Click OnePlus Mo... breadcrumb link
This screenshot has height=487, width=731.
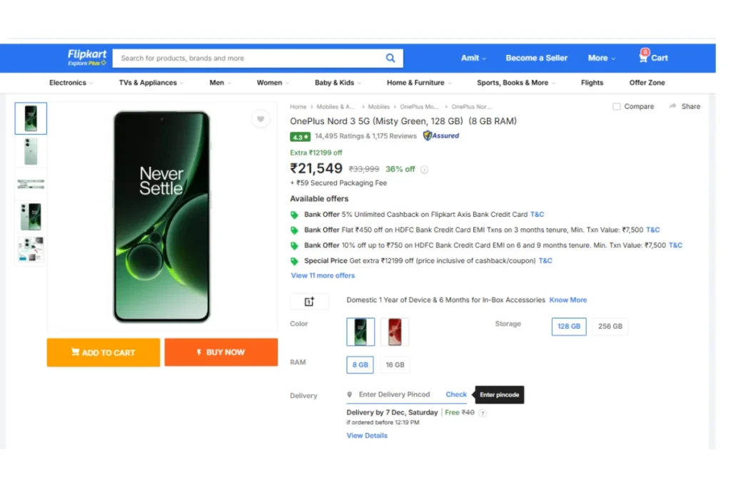click(x=419, y=107)
